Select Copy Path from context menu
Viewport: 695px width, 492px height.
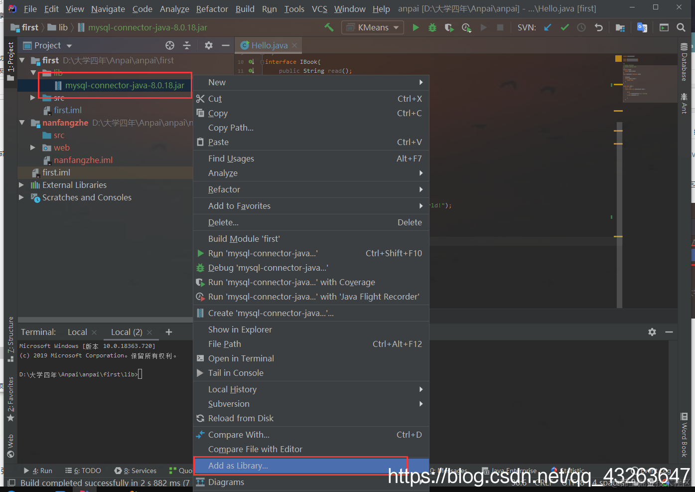[311, 128]
